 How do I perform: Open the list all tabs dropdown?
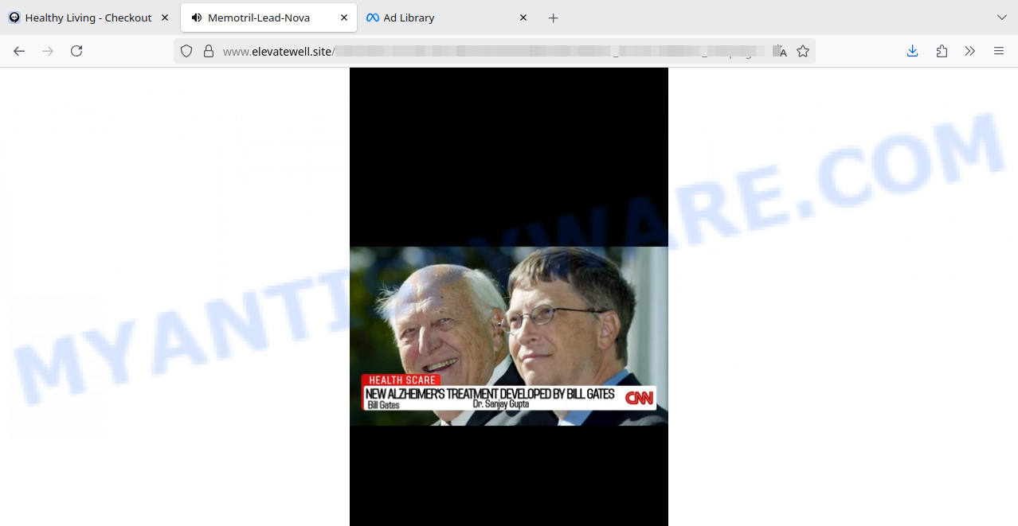[x=1002, y=18]
